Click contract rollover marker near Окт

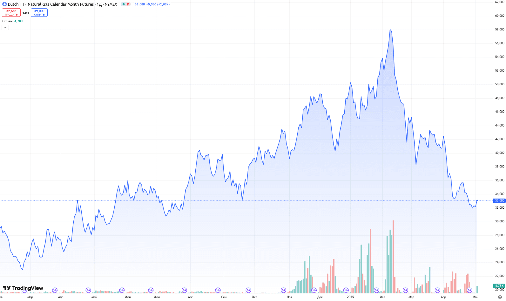[248, 290]
